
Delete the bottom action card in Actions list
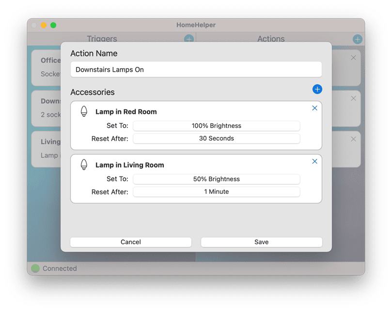click(x=353, y=139)
